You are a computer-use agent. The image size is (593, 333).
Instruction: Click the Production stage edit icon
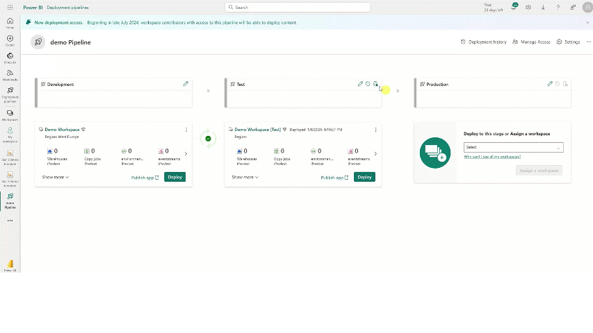click(x=550, y=84)
